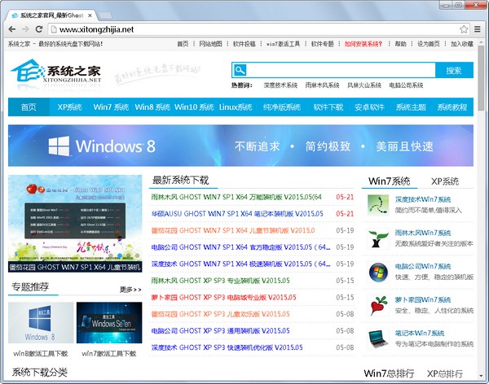Click the 电脑公司 Win7系统 Windows orb icon
This screenshot has height=384, width=489.
click(378, 272)
